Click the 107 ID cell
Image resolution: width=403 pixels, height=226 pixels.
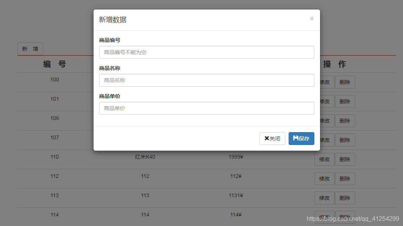click(55, 138)
